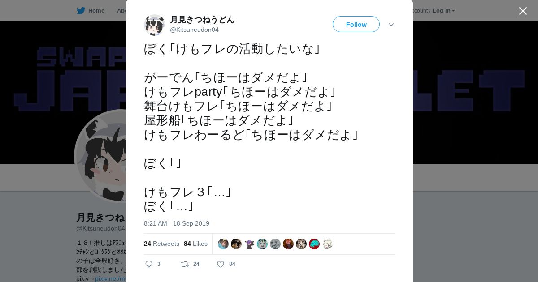Screen dimensions: 538x282
Task: Open the @Kitsuneudon04 handle in tweet header
Action: point(194,30)
